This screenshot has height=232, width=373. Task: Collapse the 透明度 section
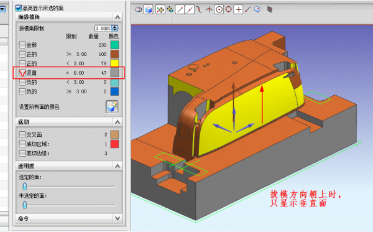click(x=117, y=166)
